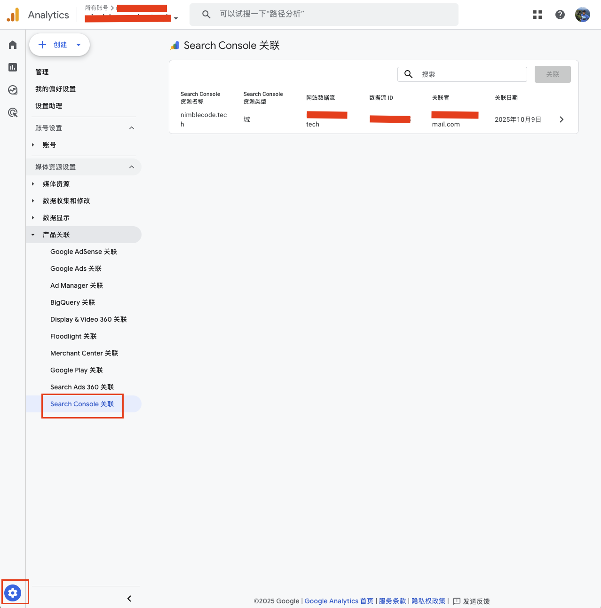
Task: Open the Google apps grid icon
Action: 538,15
